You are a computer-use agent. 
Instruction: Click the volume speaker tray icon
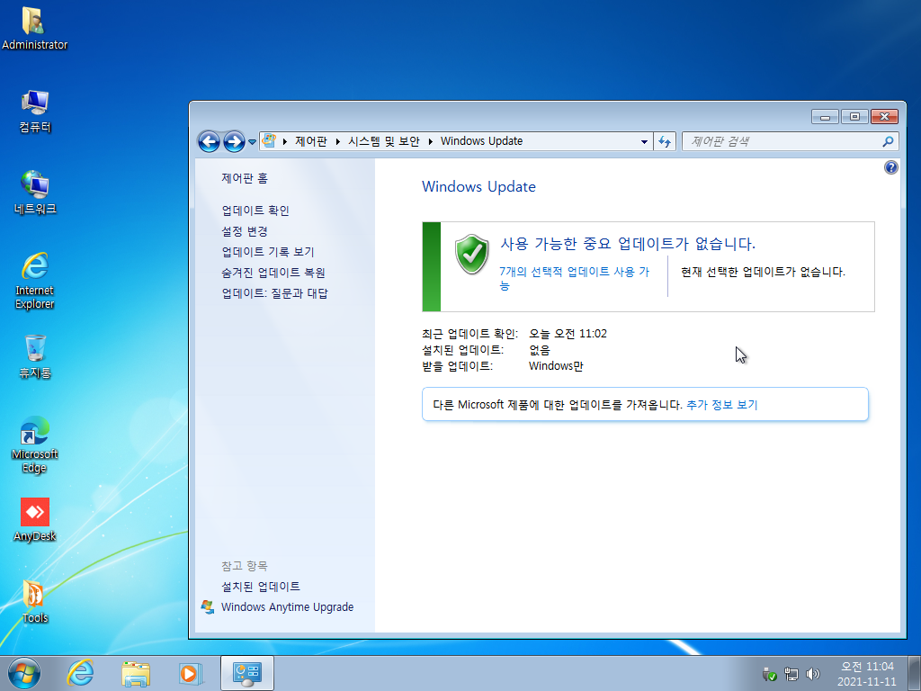(x=813, y=674)
